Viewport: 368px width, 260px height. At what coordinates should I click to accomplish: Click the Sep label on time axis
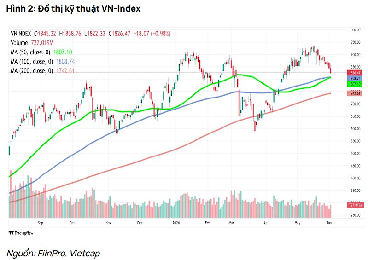[41, 223]
